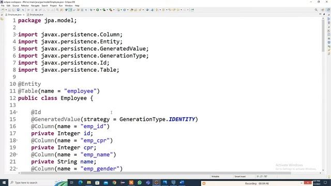Open the Search menu
This screenshot has height=186, width=331.
point(44,6)
